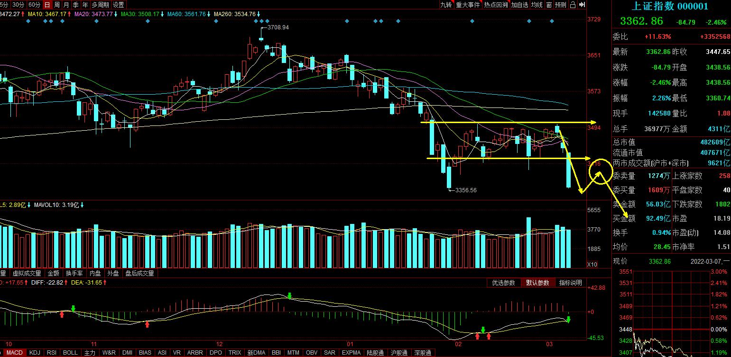
Task: Switch to the 30分 period tab
Action: 19,5
